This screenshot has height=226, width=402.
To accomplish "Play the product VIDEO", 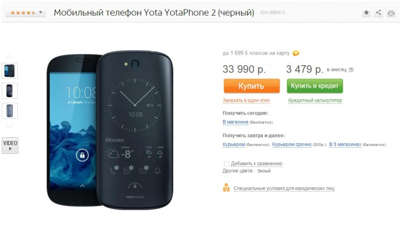I will point(10,145).
